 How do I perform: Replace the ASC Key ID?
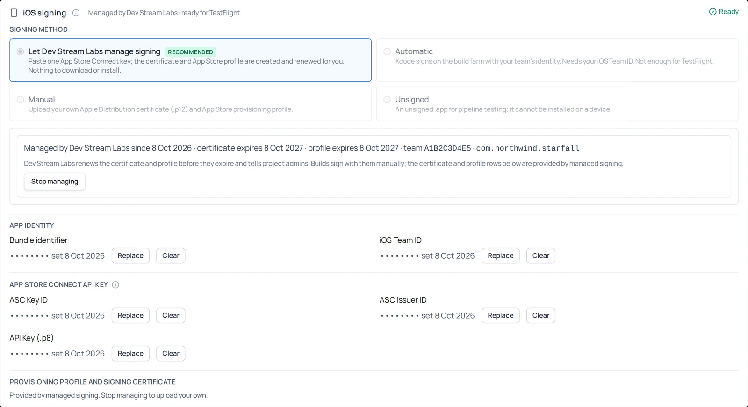[x=130, y=316]
